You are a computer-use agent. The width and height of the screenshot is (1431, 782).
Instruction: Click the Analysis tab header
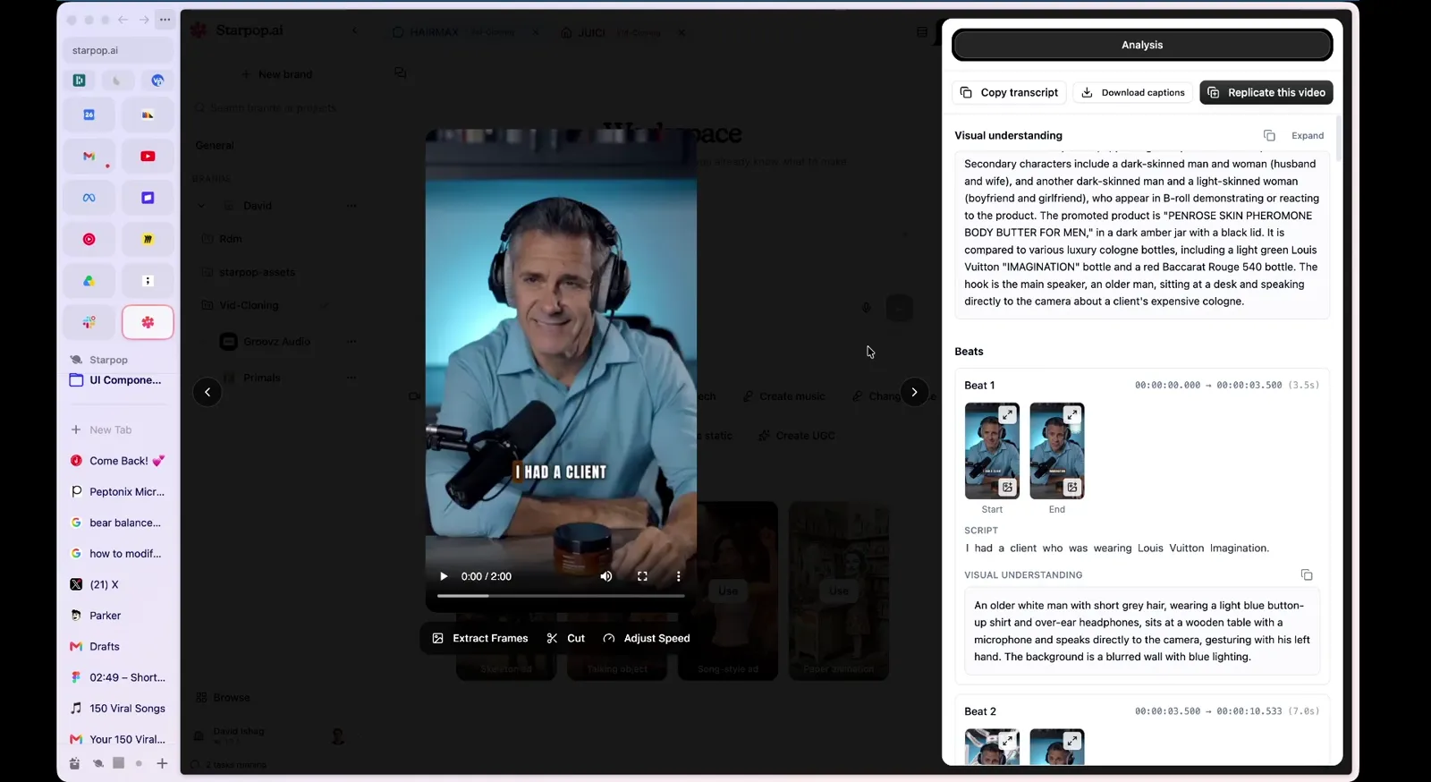pos(1142,45)
